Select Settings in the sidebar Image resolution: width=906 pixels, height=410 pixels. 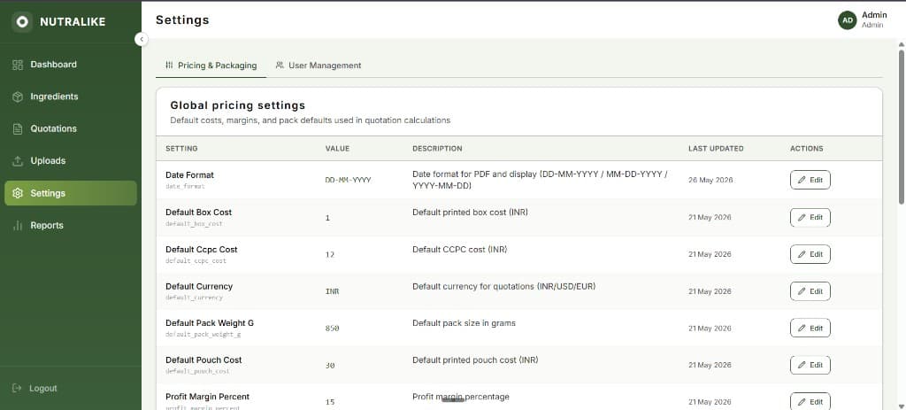click(x=71, y=193)
